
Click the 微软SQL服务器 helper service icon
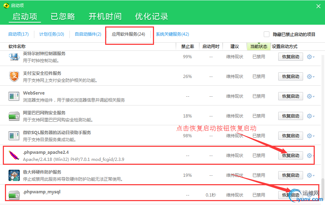14,136
